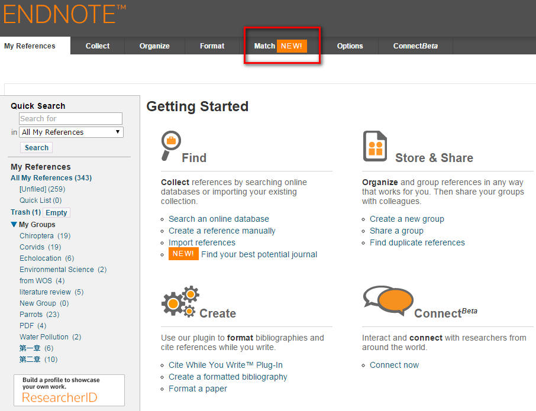Select the from WOS group
536x411 pixels.
[x=42, y=281]
